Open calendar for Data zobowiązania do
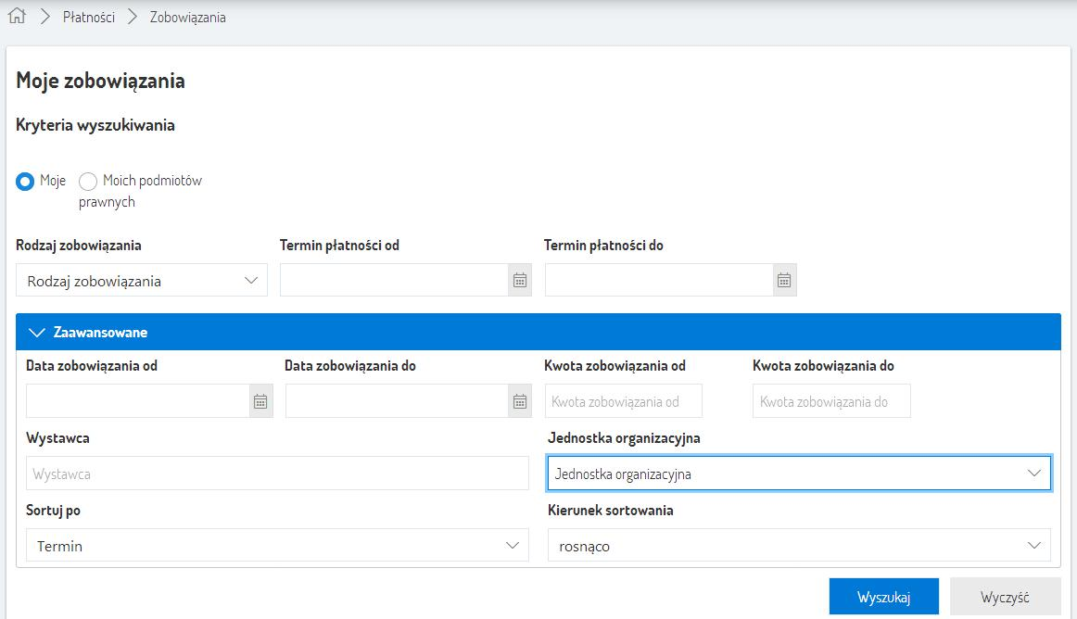This screenshot has height=619, width=1077. pos(520,401)
